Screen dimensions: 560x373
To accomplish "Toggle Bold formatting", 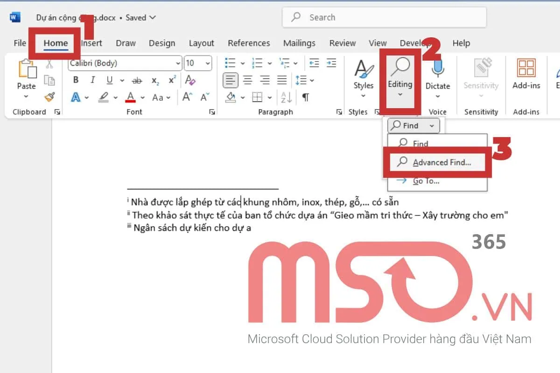I will pos(76,80).
